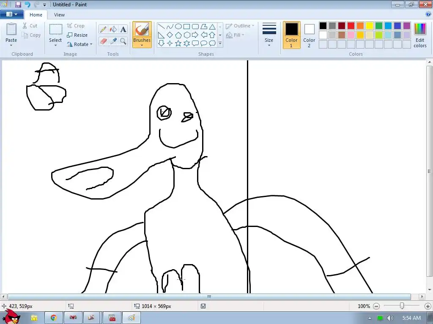This screenshot has width=433, height=324.
Task: Click the Zoom in plus button
Action: click(428, 306)
